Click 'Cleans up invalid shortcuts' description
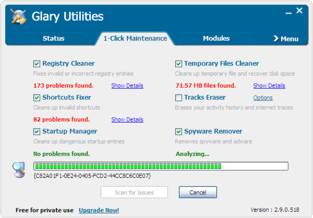Viewport: 313px width, 218px height. pos(66,108)
